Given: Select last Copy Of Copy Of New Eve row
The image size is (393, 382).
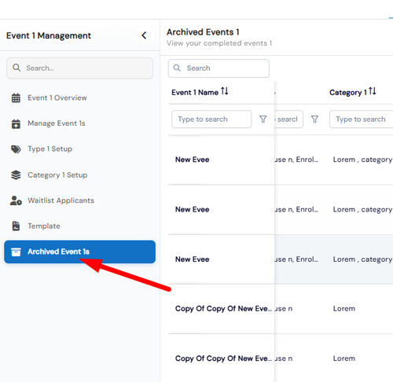Looking at the screenshot, I should (223, 358).
